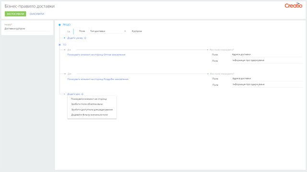The width and height of the screenshot is (307, 172).
Task: Click the diamond icon beside ЯКЩО
Action: [x=59, y=25]
